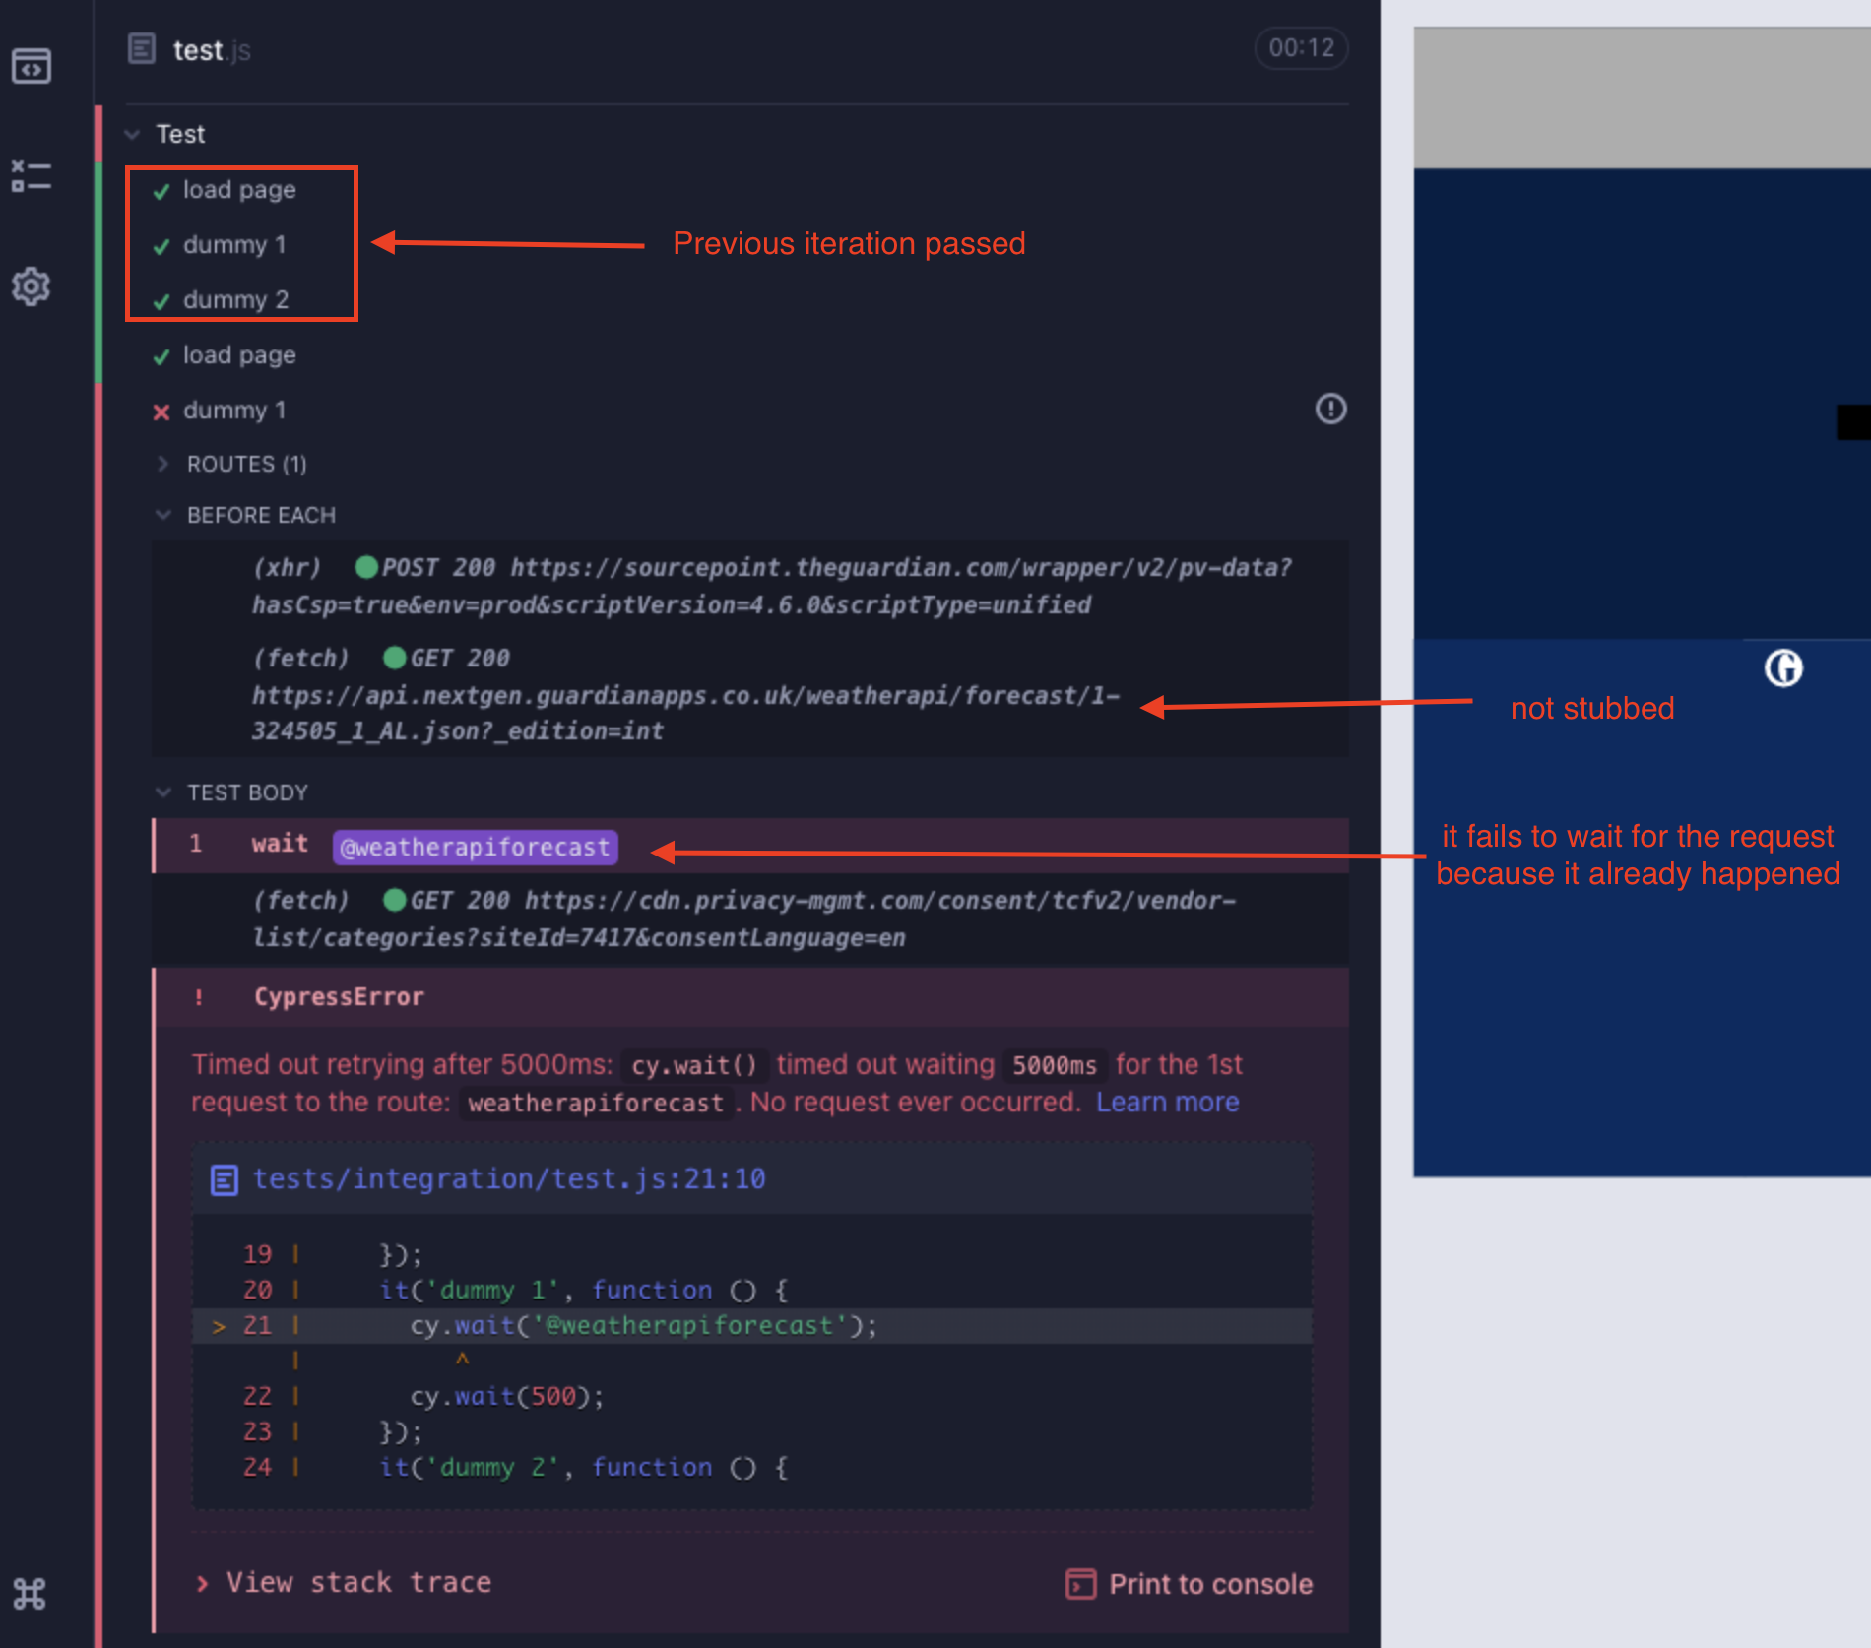This screenshot has width=1871, height=1648.
Task: Click the 5000ms code chip in error
Action: [1055, 1065]
